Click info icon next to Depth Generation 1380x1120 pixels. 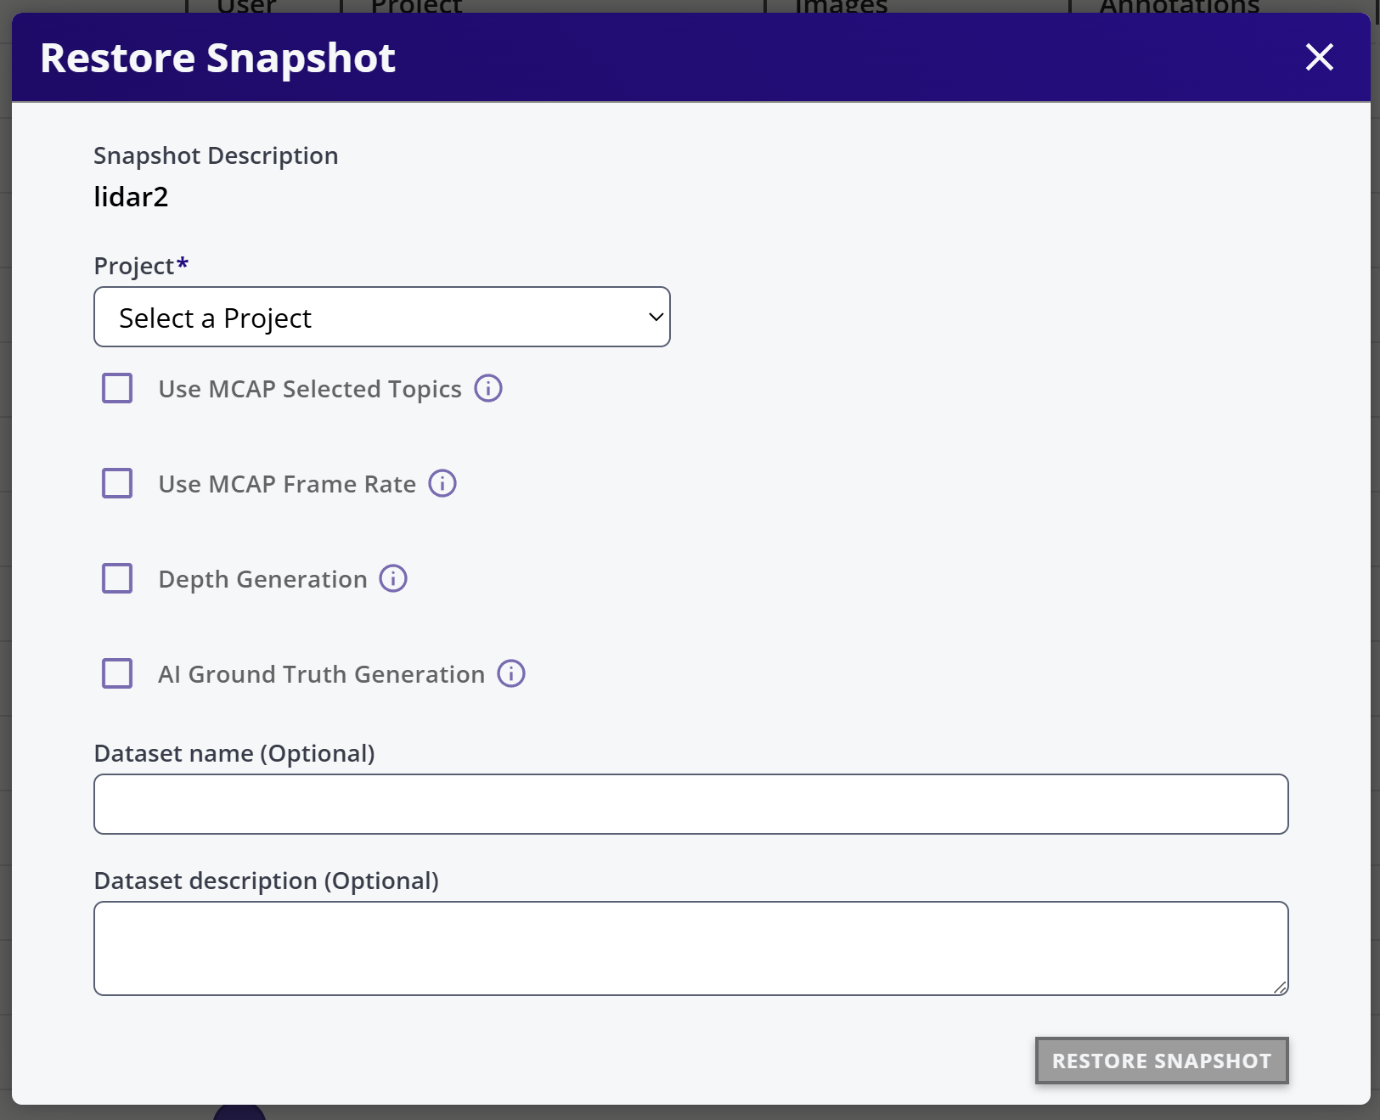pyautogui.click(x=393, y=578)
